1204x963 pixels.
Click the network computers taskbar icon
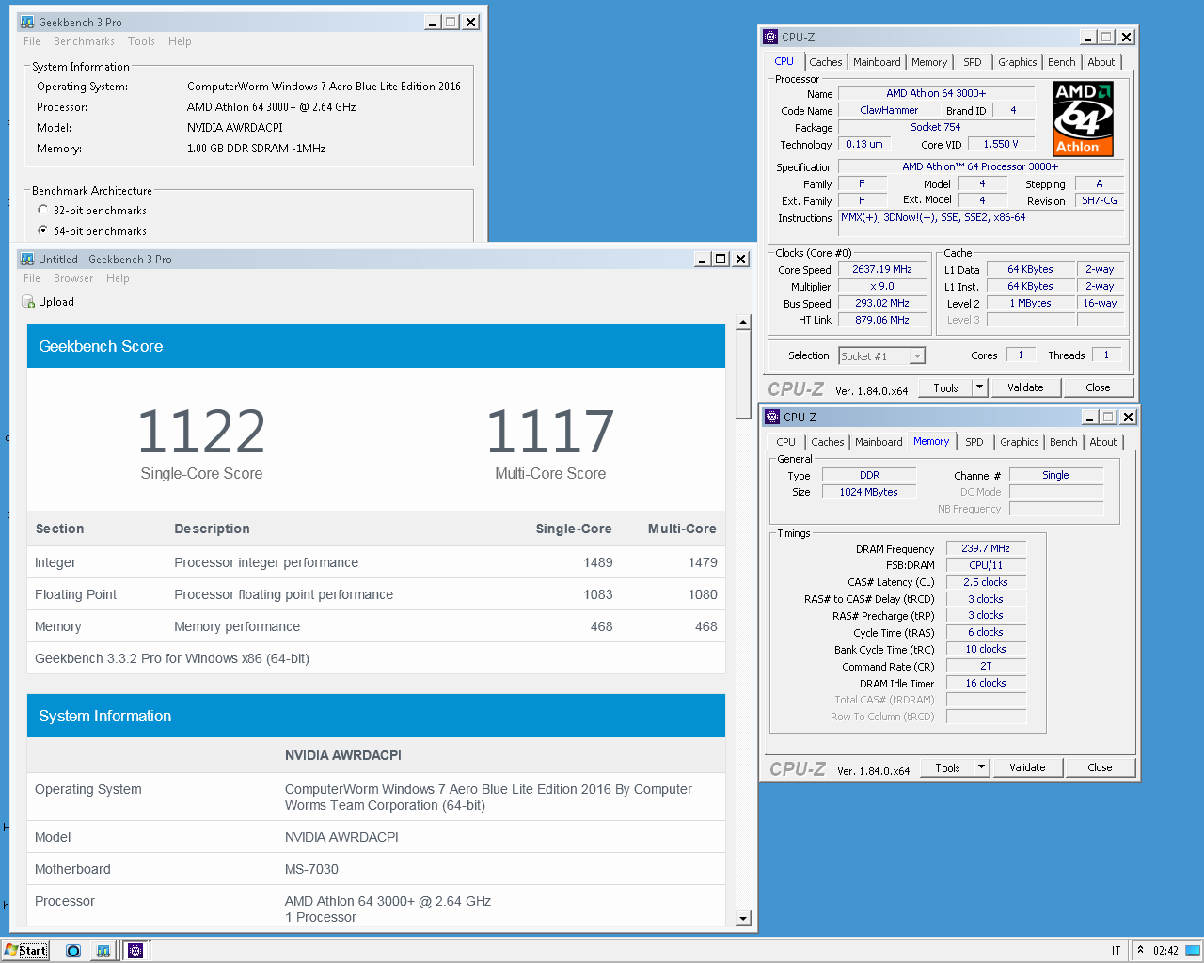(x=103, y=950)
